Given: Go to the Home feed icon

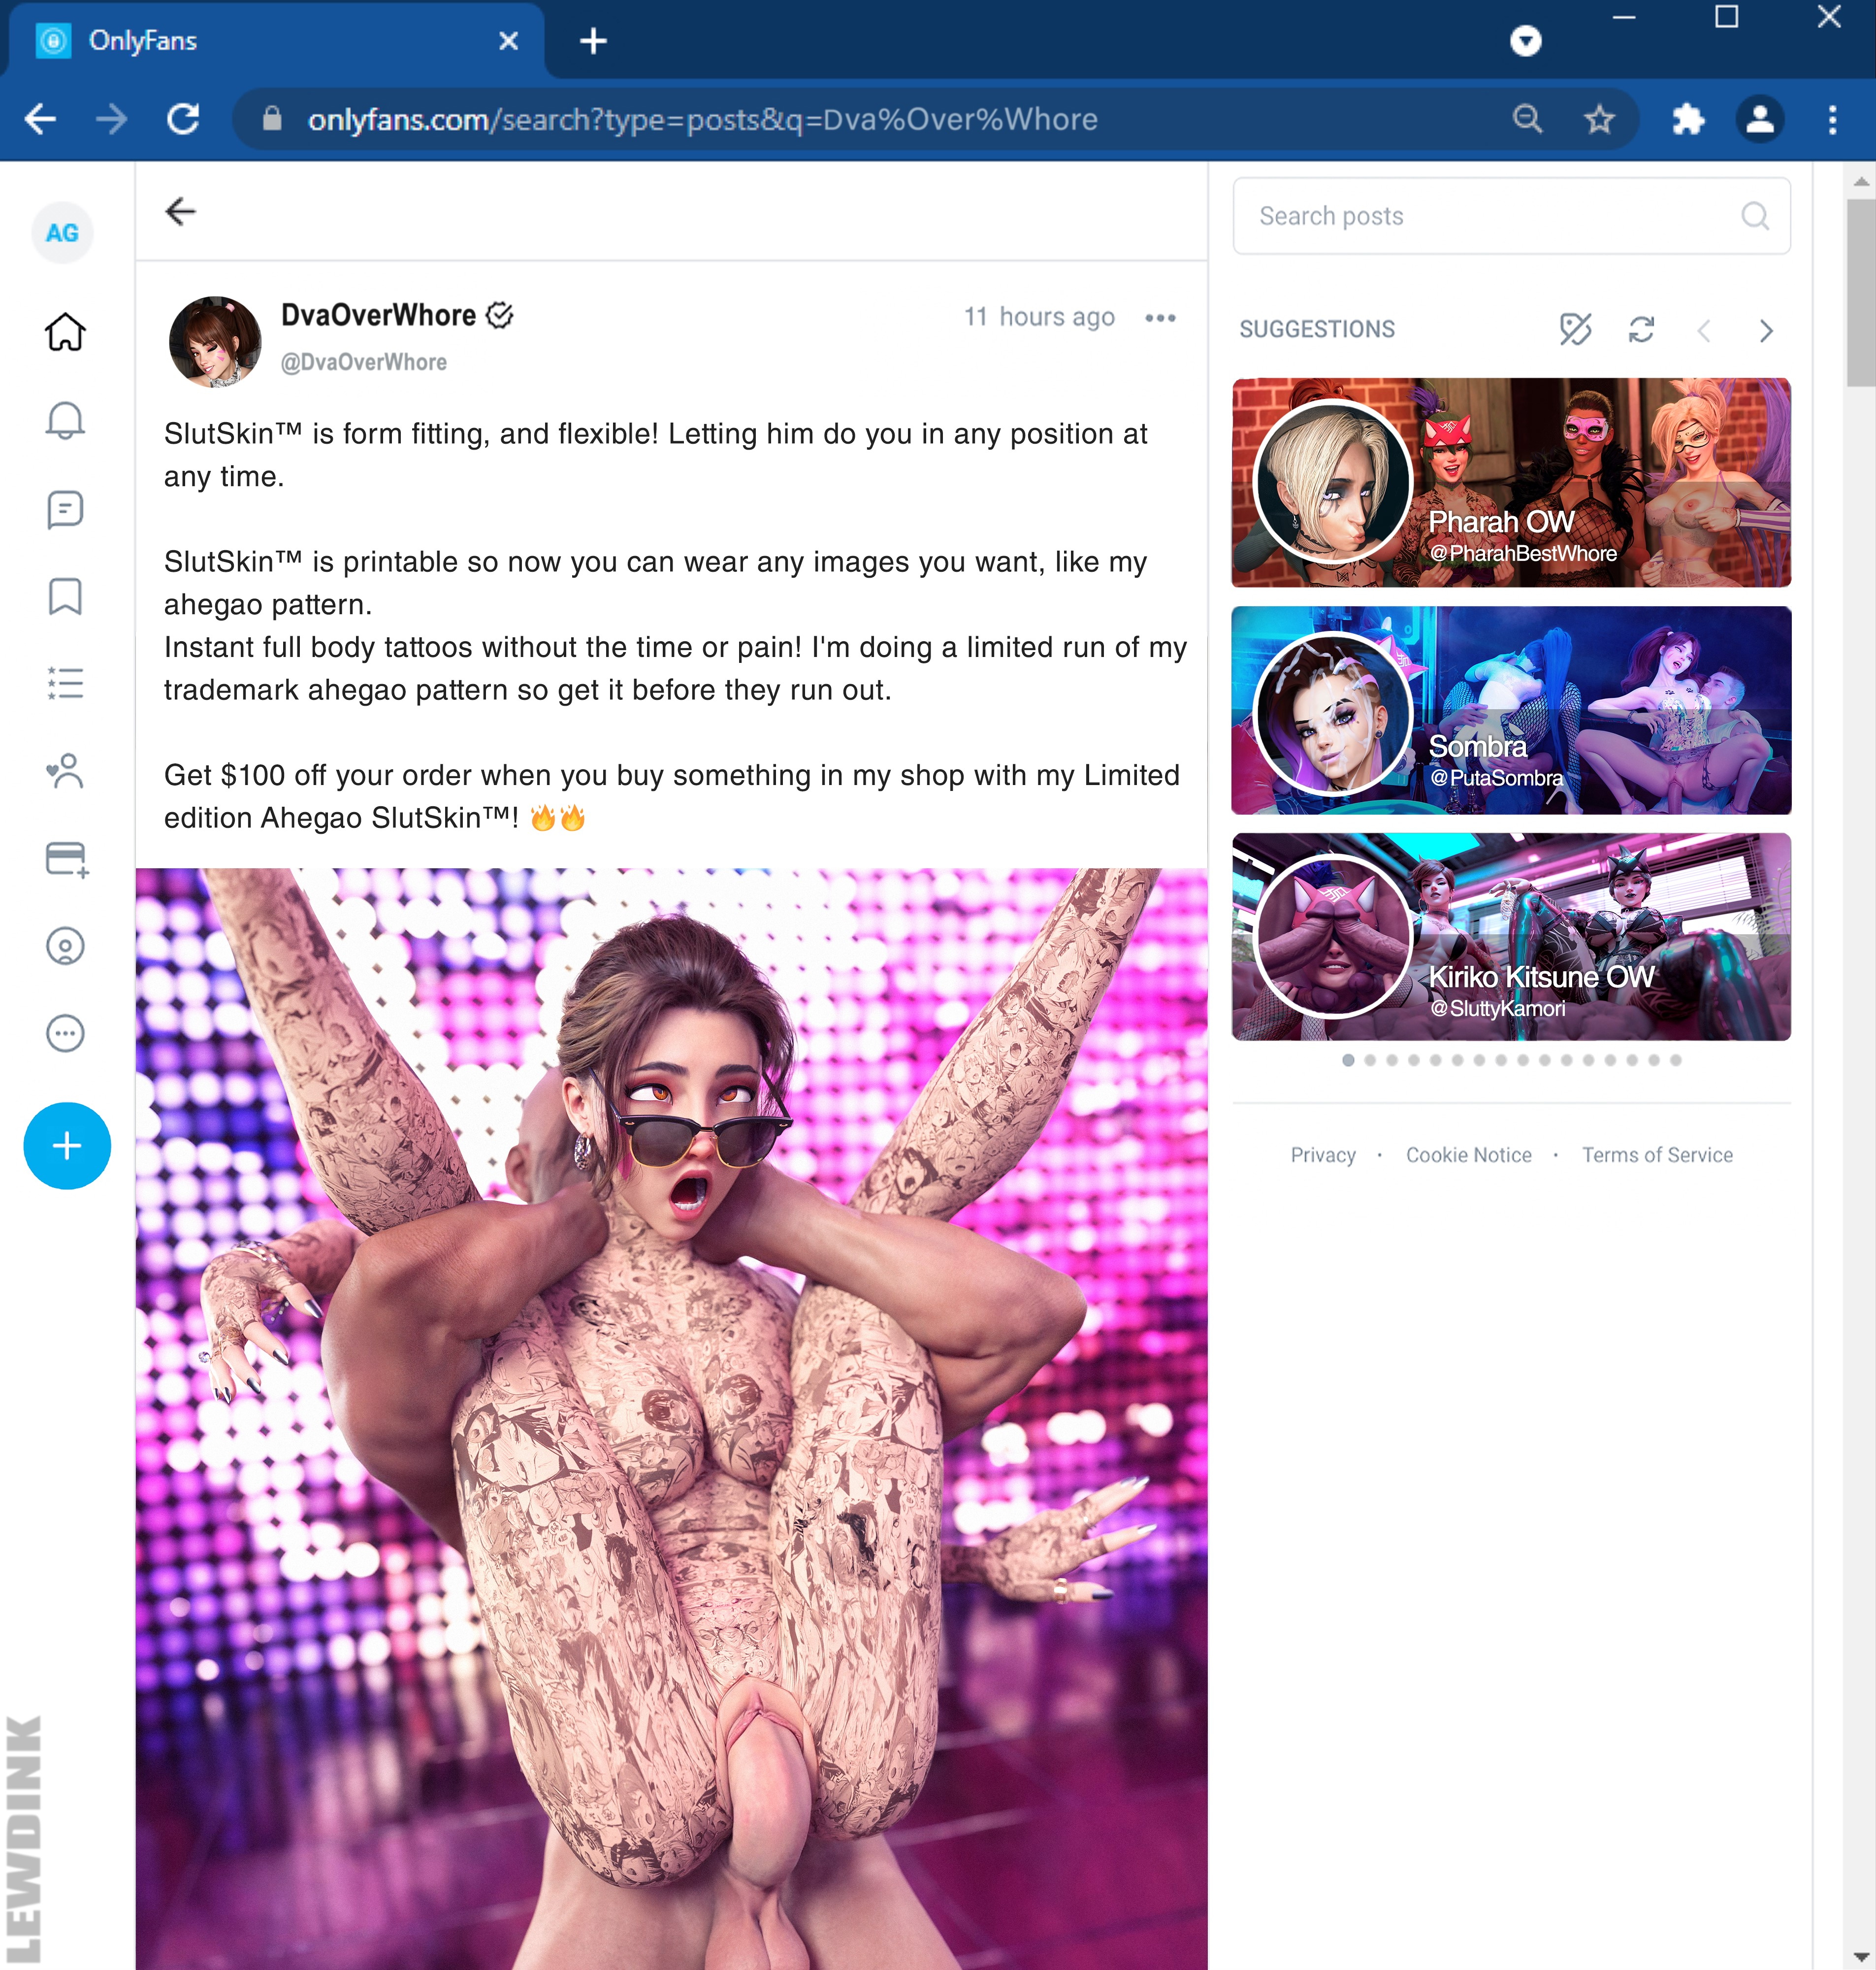Looking at the screenshot, I should pos(65,332).
